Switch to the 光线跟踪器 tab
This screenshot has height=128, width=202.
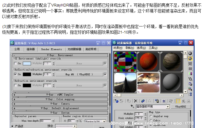74,49
